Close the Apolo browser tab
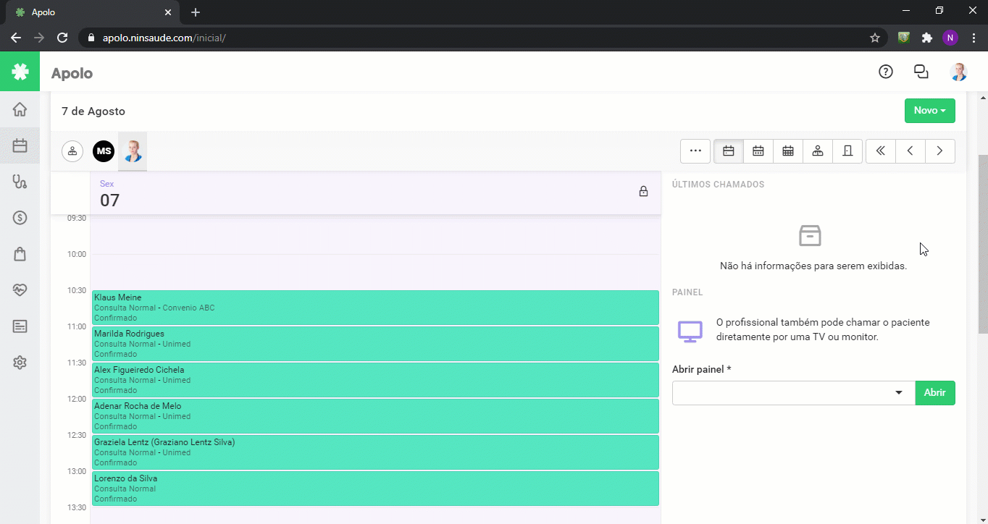This screenshot has width=988, height=524. point(167,12)
